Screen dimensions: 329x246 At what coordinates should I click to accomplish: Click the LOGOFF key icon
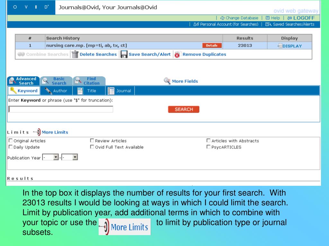tap(289, 18)
